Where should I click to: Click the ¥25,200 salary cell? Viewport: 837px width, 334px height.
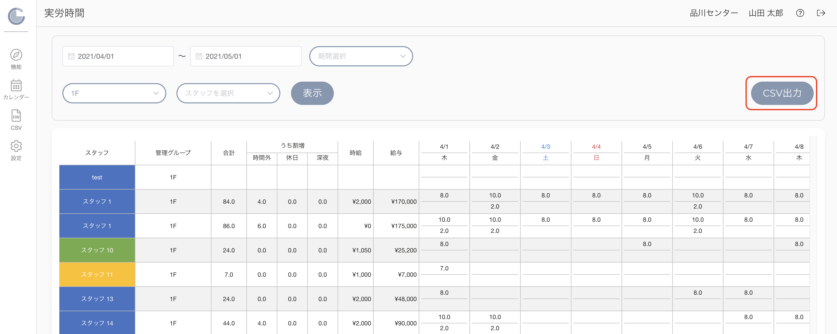coord(396,250)
